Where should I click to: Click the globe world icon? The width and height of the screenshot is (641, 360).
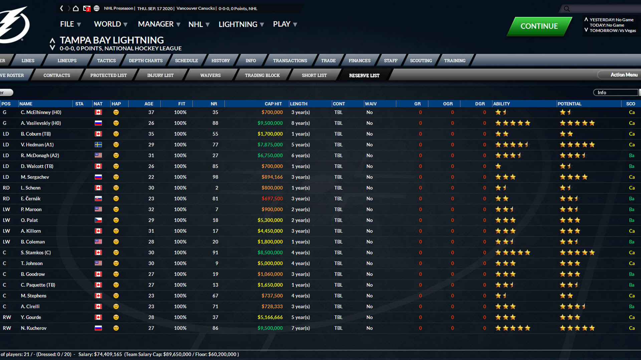[96, 8]
